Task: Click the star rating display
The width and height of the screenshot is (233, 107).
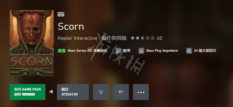Action: point(143,38)
